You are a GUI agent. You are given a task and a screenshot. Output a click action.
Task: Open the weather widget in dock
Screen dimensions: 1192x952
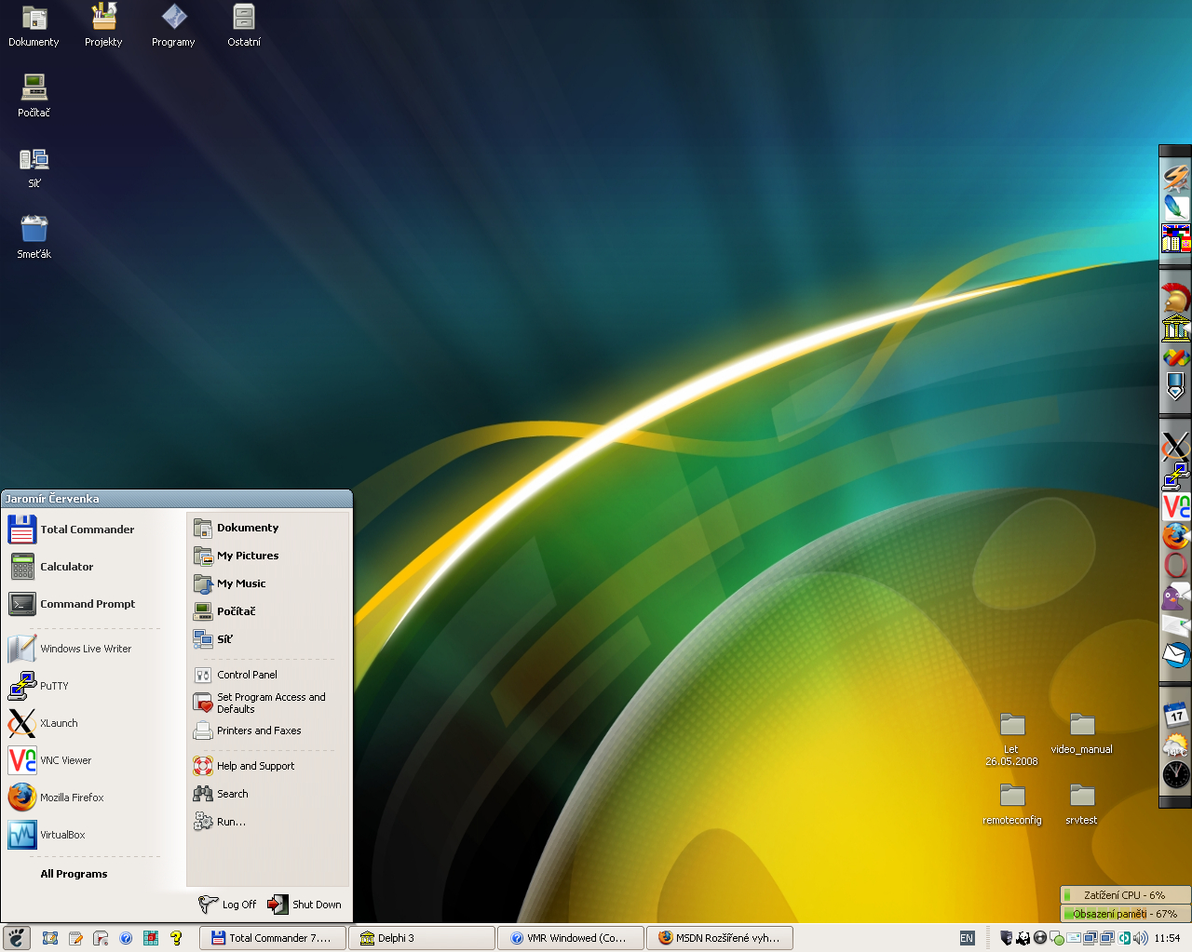click(x=1176, y=744)
